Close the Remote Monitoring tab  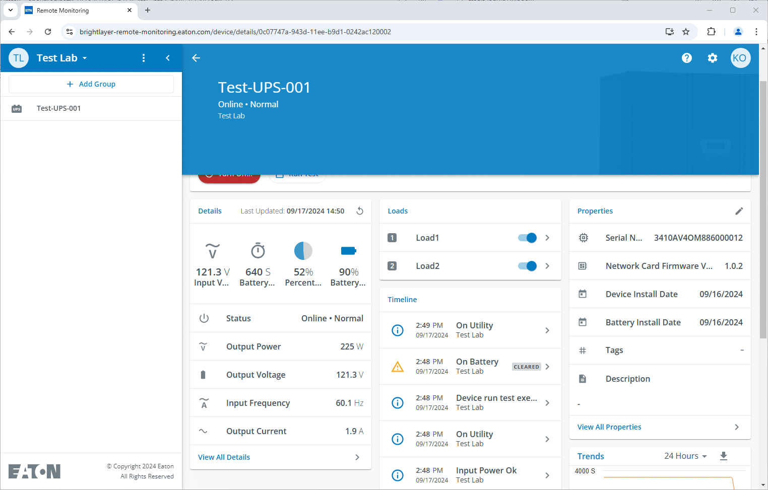tap(130, 10)
